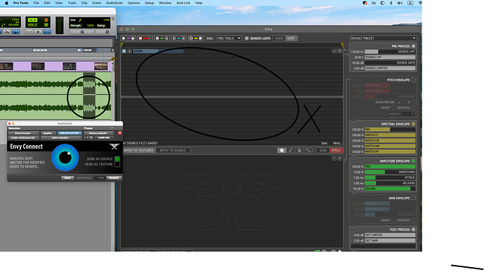Open the AudioSuite menu in menu bar
Image resolution: width=484 pixels, height=272 pixels.
point(114,3)
